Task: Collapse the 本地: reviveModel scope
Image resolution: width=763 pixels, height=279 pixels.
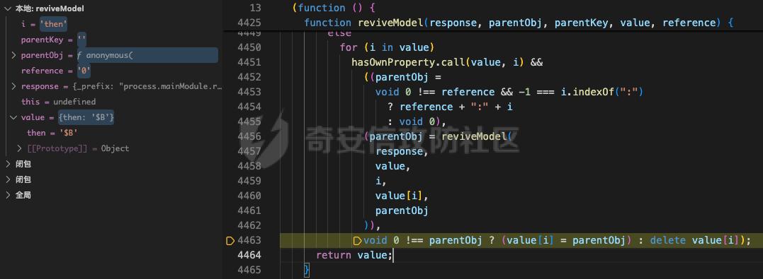Action: (7, 8)
